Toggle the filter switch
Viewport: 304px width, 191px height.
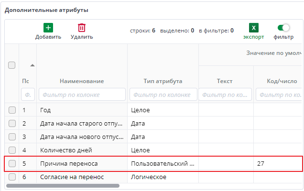point(283,28)
